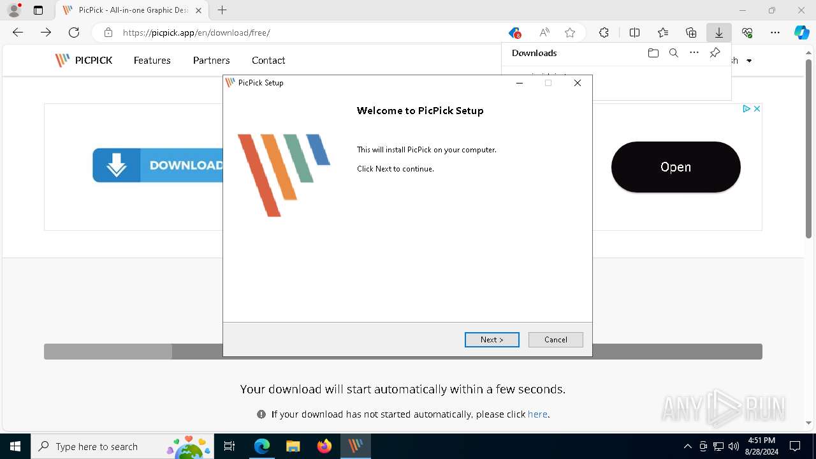This screenshot has width=816, height=459.
Task: Click the black Open ad button
Action: tap(676, 167)
